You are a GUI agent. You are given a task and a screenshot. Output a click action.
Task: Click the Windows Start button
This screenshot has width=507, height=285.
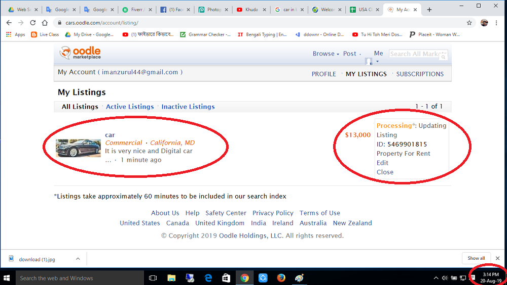pyautogui.click(x=7, y=278)
